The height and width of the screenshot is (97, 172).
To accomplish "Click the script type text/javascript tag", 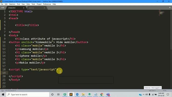I will pos(33,70).
